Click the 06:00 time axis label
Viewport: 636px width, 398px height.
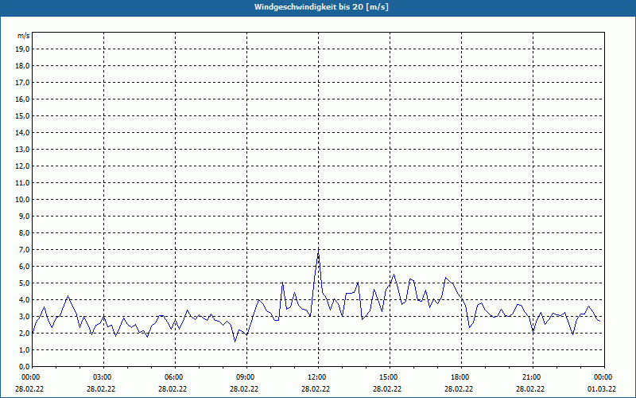coord(174,377)
